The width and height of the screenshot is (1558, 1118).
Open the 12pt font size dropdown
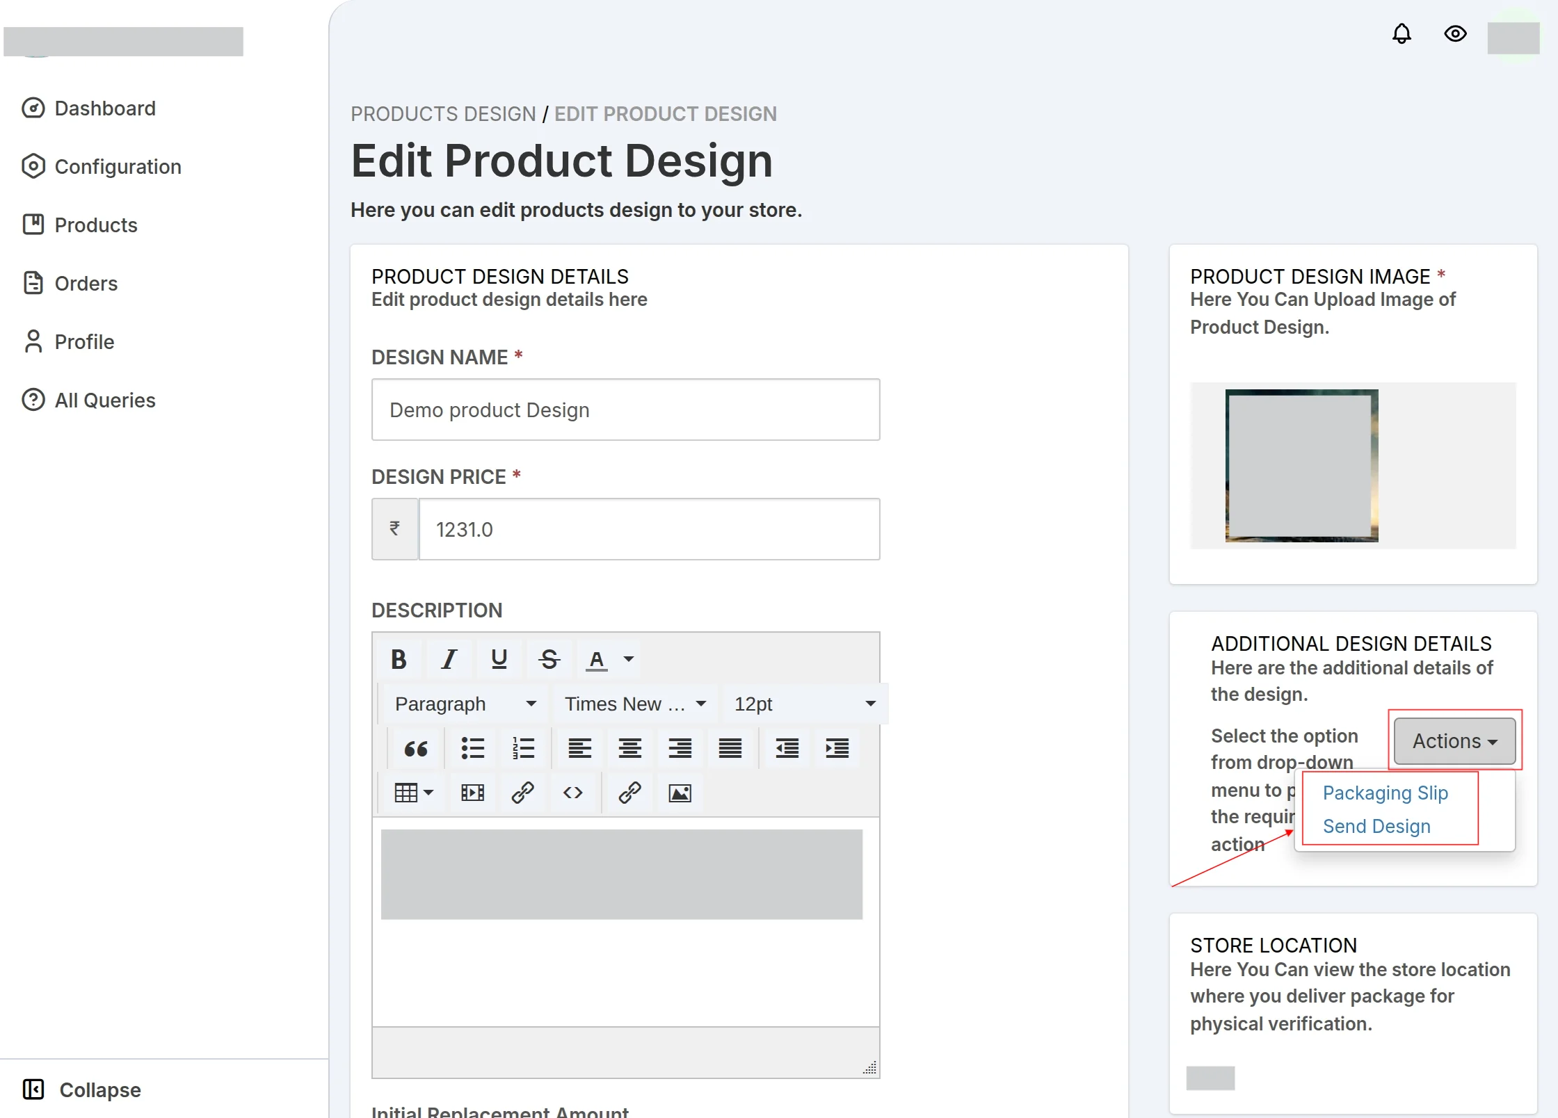pos(805,704)
